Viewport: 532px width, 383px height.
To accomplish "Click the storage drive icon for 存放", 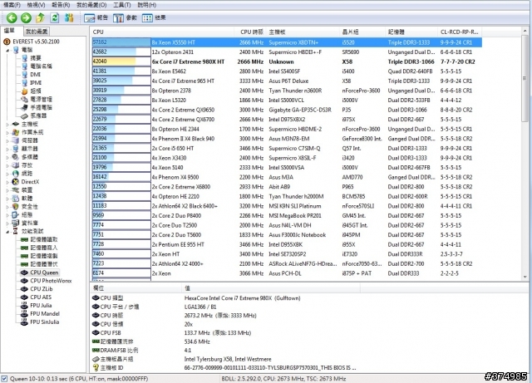I will (x=16, y=165).
